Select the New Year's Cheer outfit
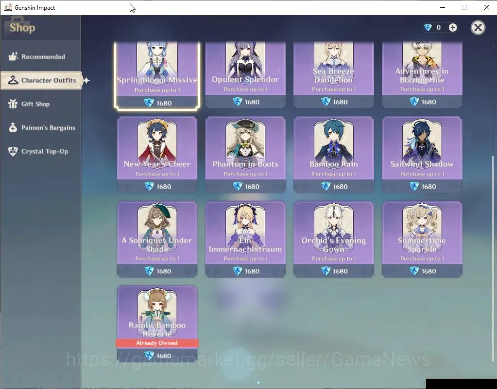Screen dimensions: 497x389 [x=157, y=155]
